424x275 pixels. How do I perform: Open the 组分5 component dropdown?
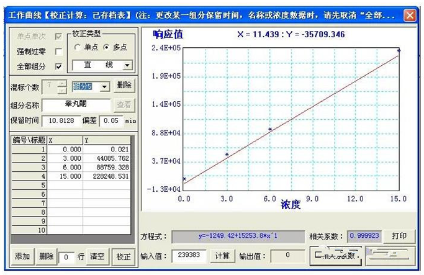tap(104, 87)
